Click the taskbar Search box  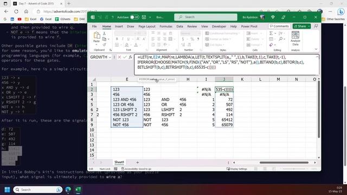[37, 190]
